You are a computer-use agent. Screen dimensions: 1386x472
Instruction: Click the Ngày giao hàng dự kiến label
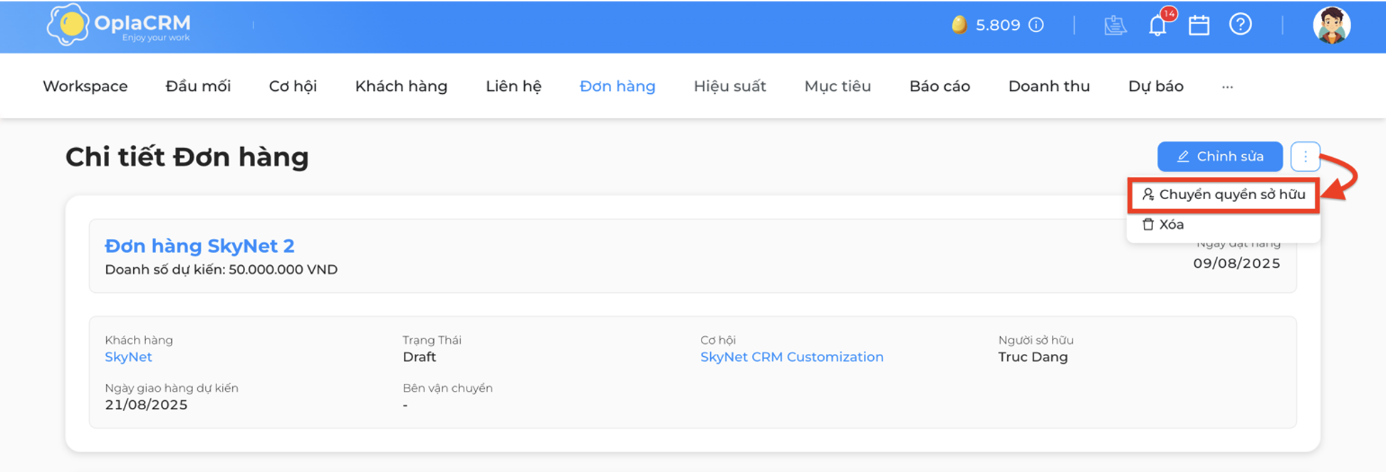172,388
